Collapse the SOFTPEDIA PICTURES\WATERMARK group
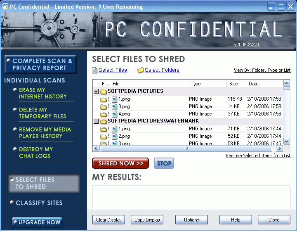Image resolution: width=297 pixels, height=231 pixels. coord(96,121)
